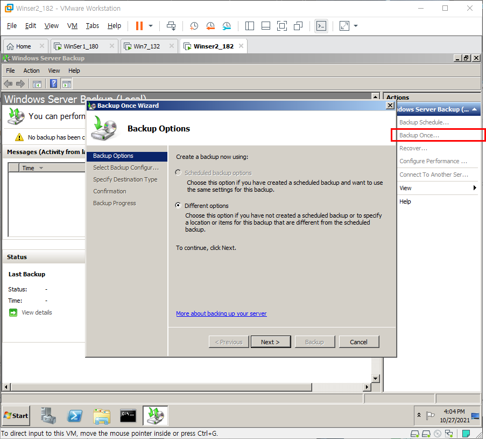Send Ctrl+Alt+Del to the VM toolbar icon
Image resolution: width=486 pixels, height=439 pixels.
(x=171, y=26)
